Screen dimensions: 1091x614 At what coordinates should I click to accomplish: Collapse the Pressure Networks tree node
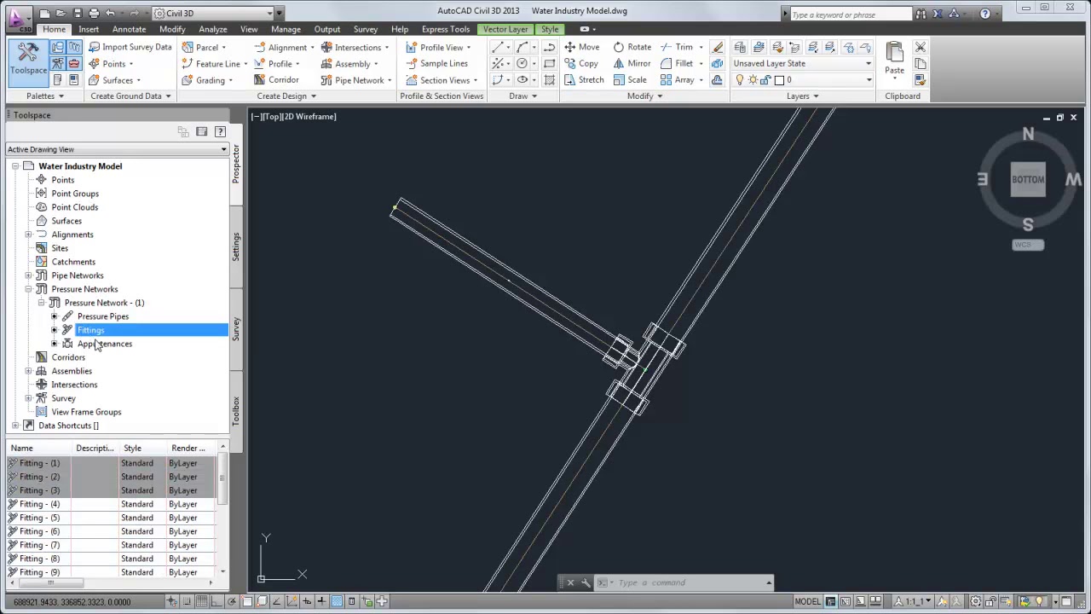(28, 289)
